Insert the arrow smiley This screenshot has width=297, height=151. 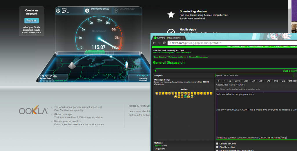179,97
